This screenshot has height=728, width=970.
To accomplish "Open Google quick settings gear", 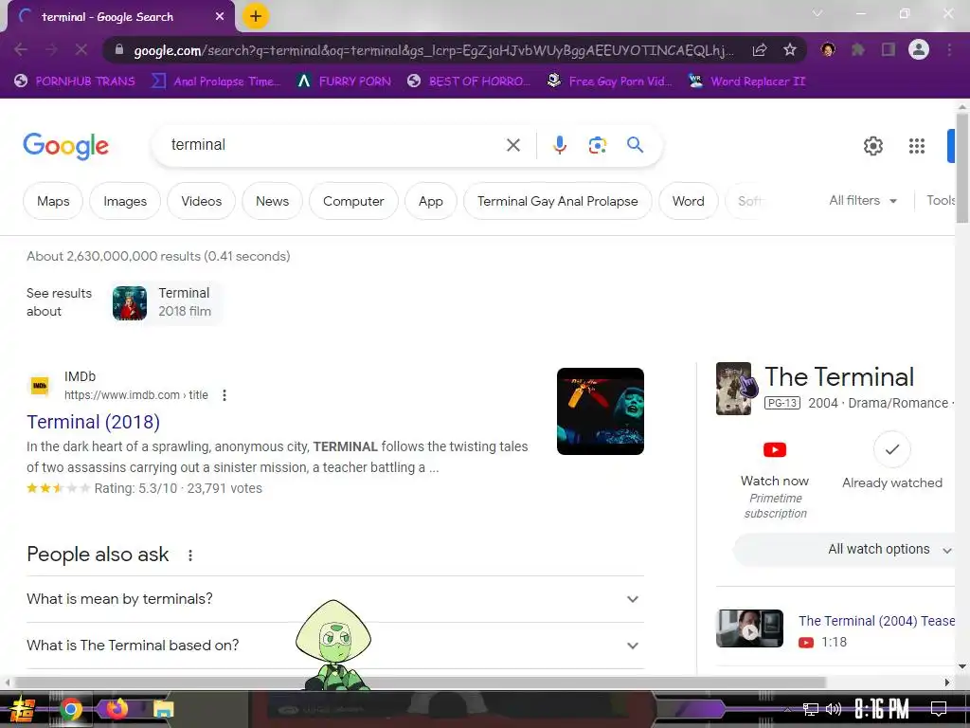I will coord(872,146).
